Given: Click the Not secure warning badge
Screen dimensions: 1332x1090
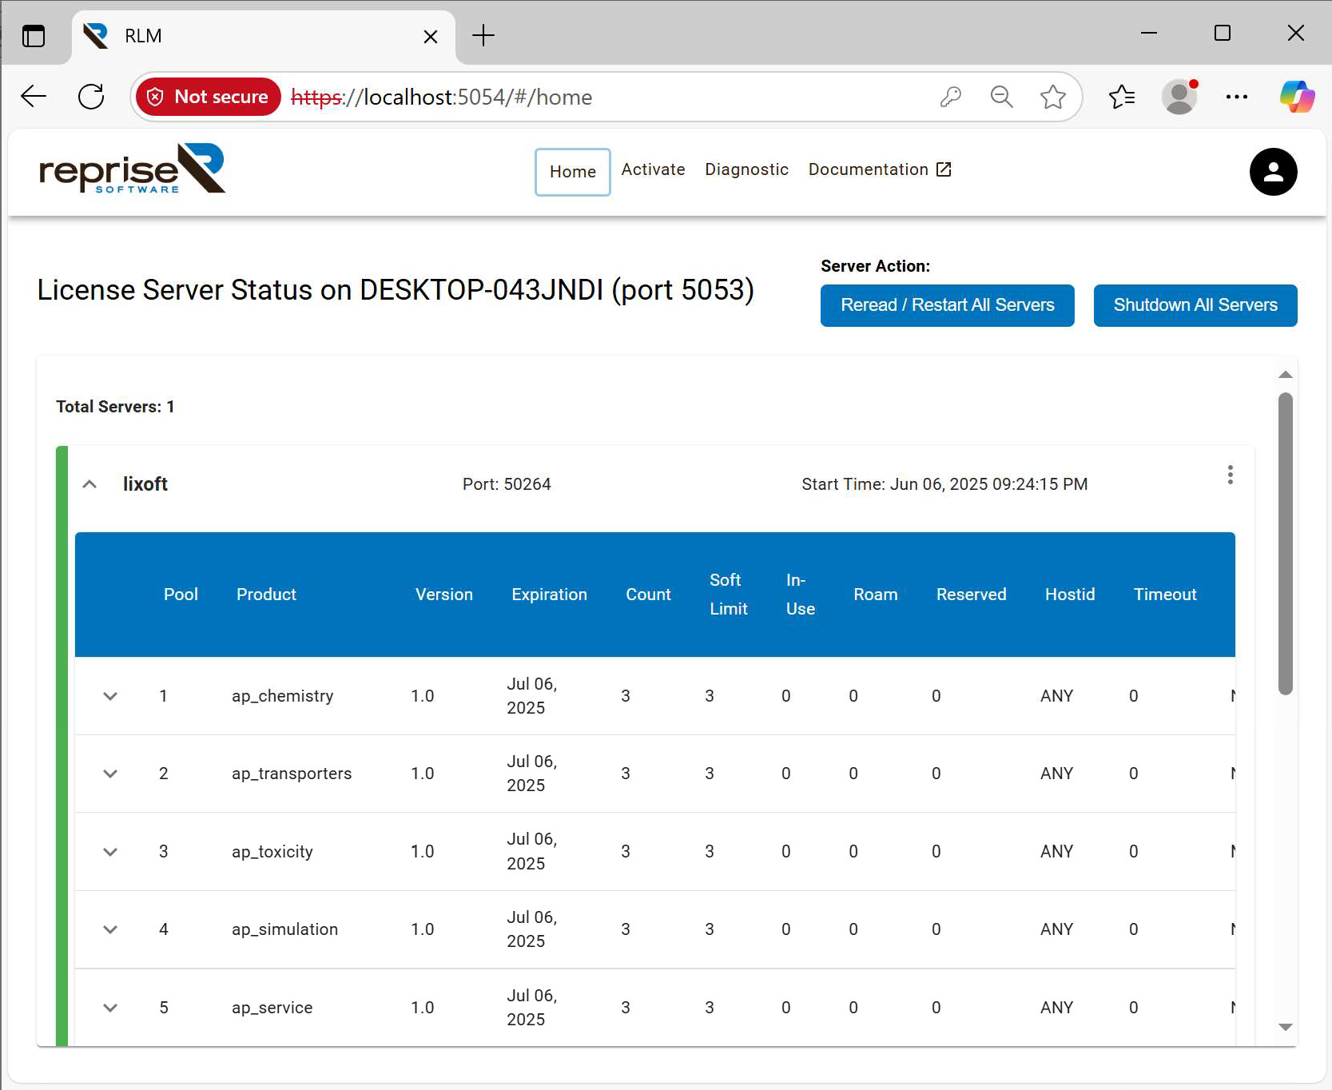Looking at the screenshot, I should click(x=208, y=97).
